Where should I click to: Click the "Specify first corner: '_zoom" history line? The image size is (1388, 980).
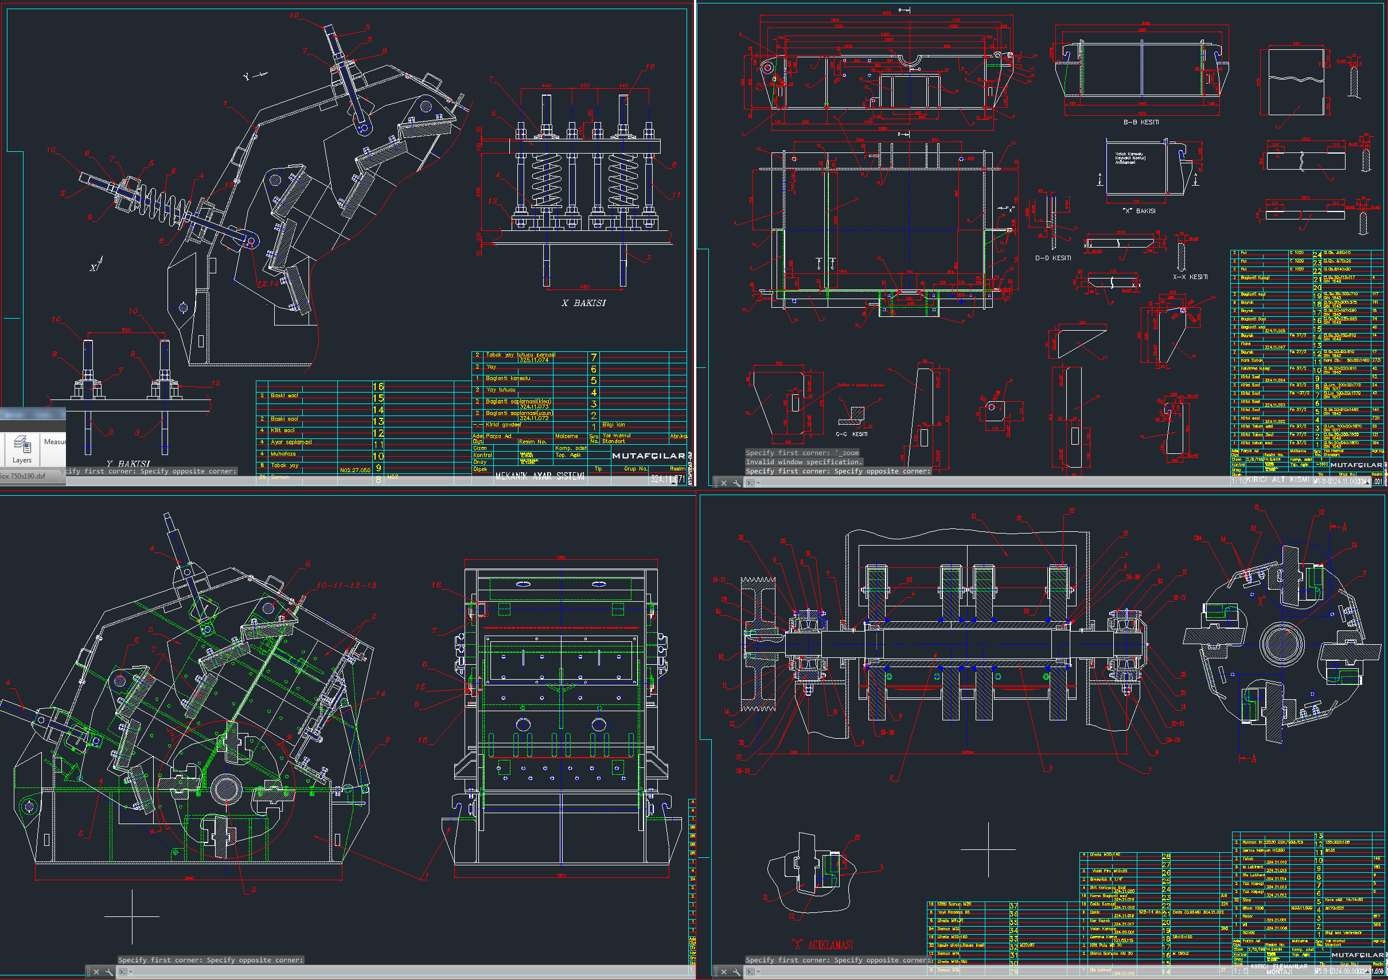point(802,453)
